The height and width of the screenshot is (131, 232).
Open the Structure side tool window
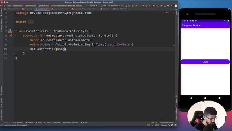1,91
